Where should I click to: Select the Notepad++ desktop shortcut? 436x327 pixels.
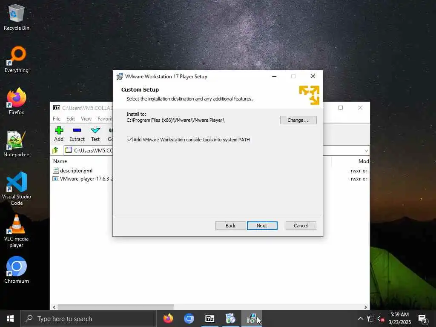point(17,144)
